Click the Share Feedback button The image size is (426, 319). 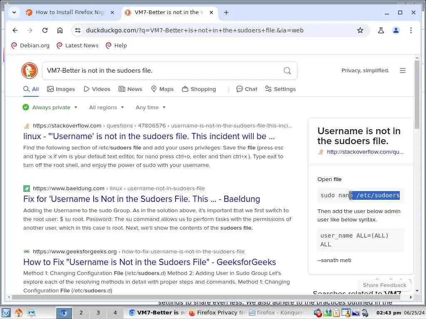(x=384, y=285)
